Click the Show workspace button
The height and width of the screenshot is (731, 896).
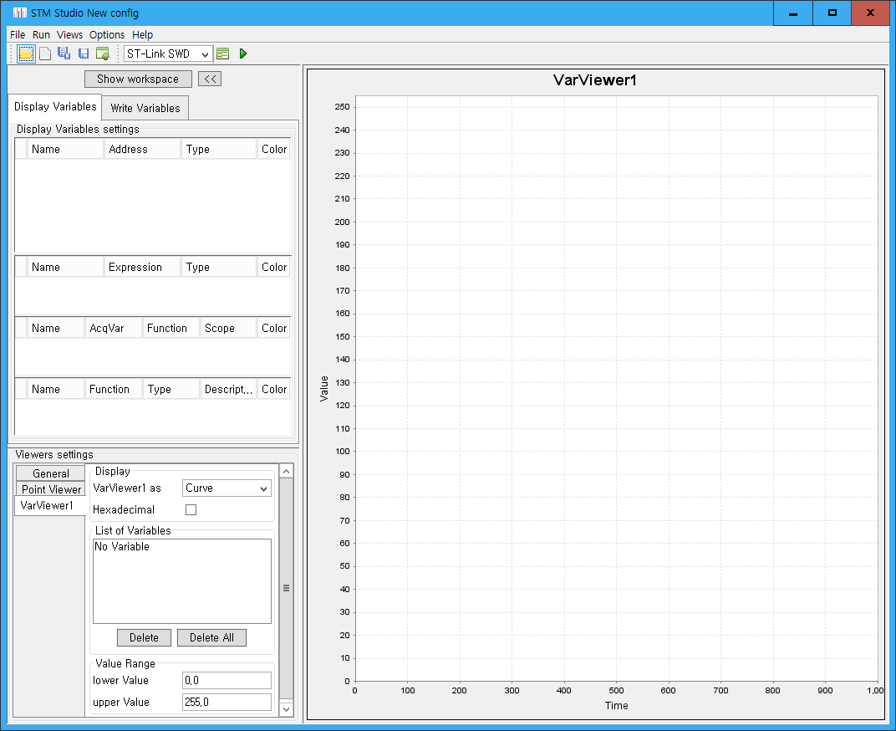(x=138, y=79)
